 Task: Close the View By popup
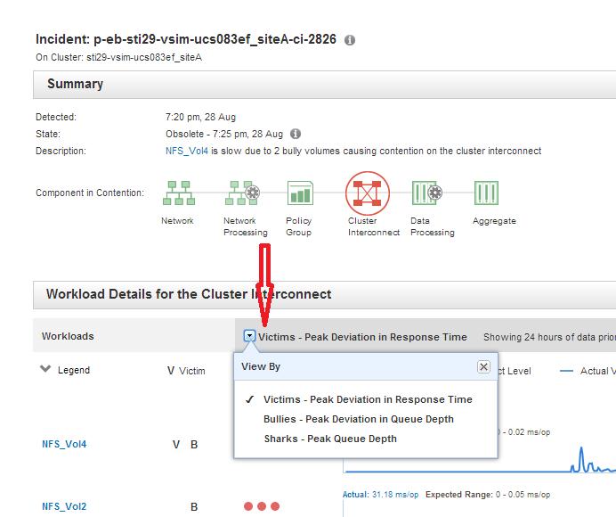tap(483, 367)
